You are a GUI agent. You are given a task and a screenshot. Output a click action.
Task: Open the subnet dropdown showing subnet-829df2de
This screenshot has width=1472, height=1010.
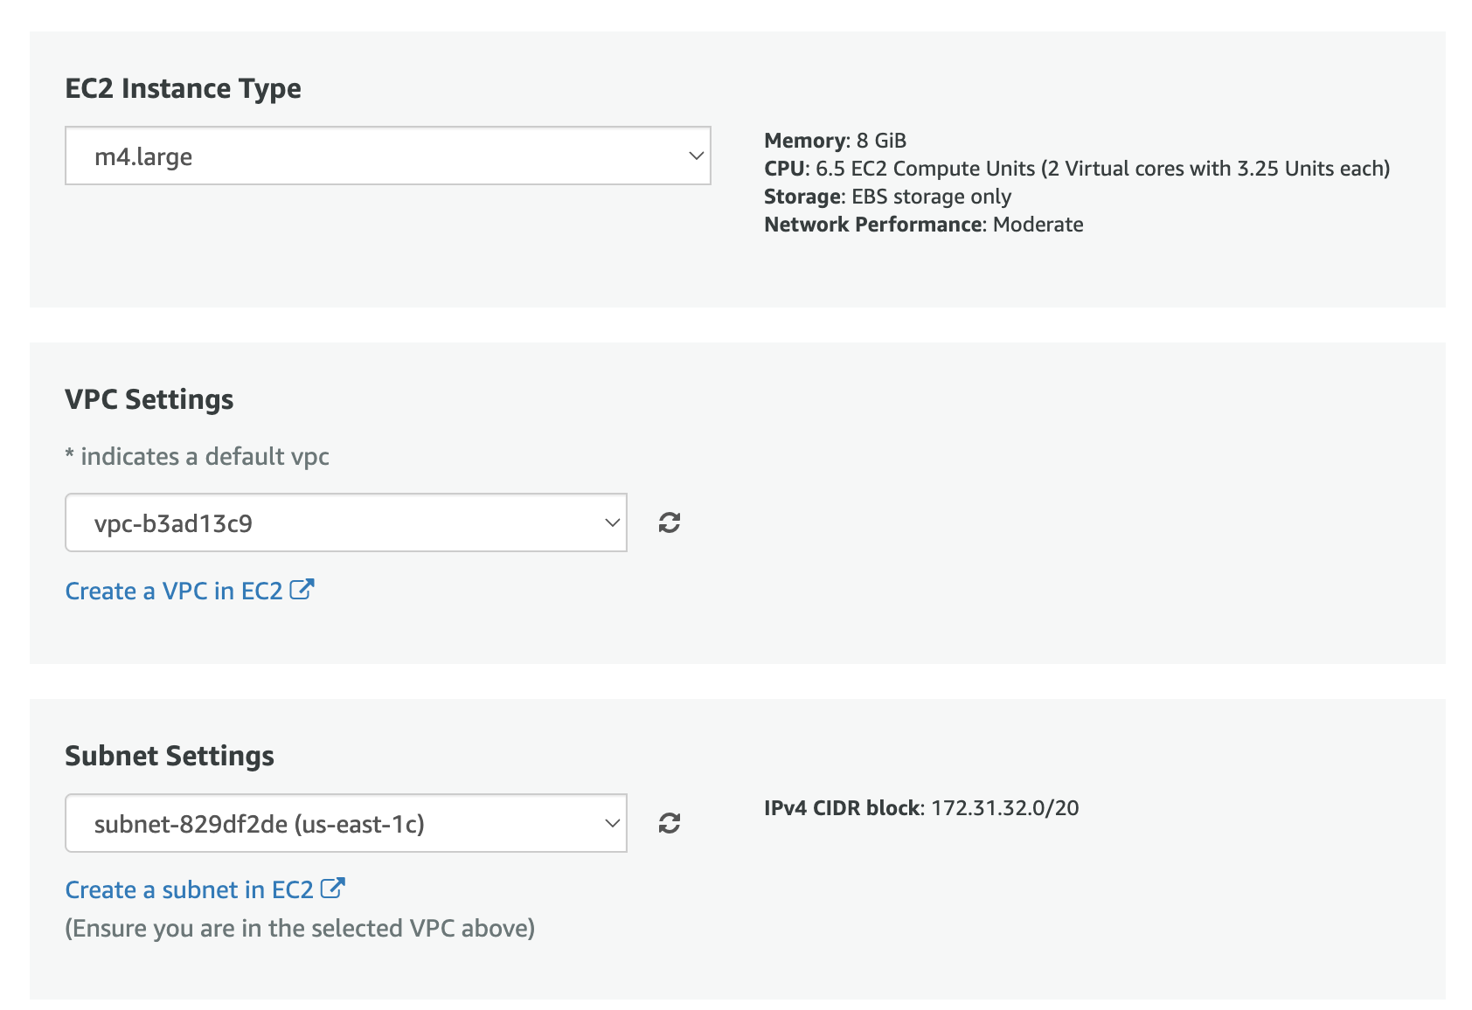[346, 823]
